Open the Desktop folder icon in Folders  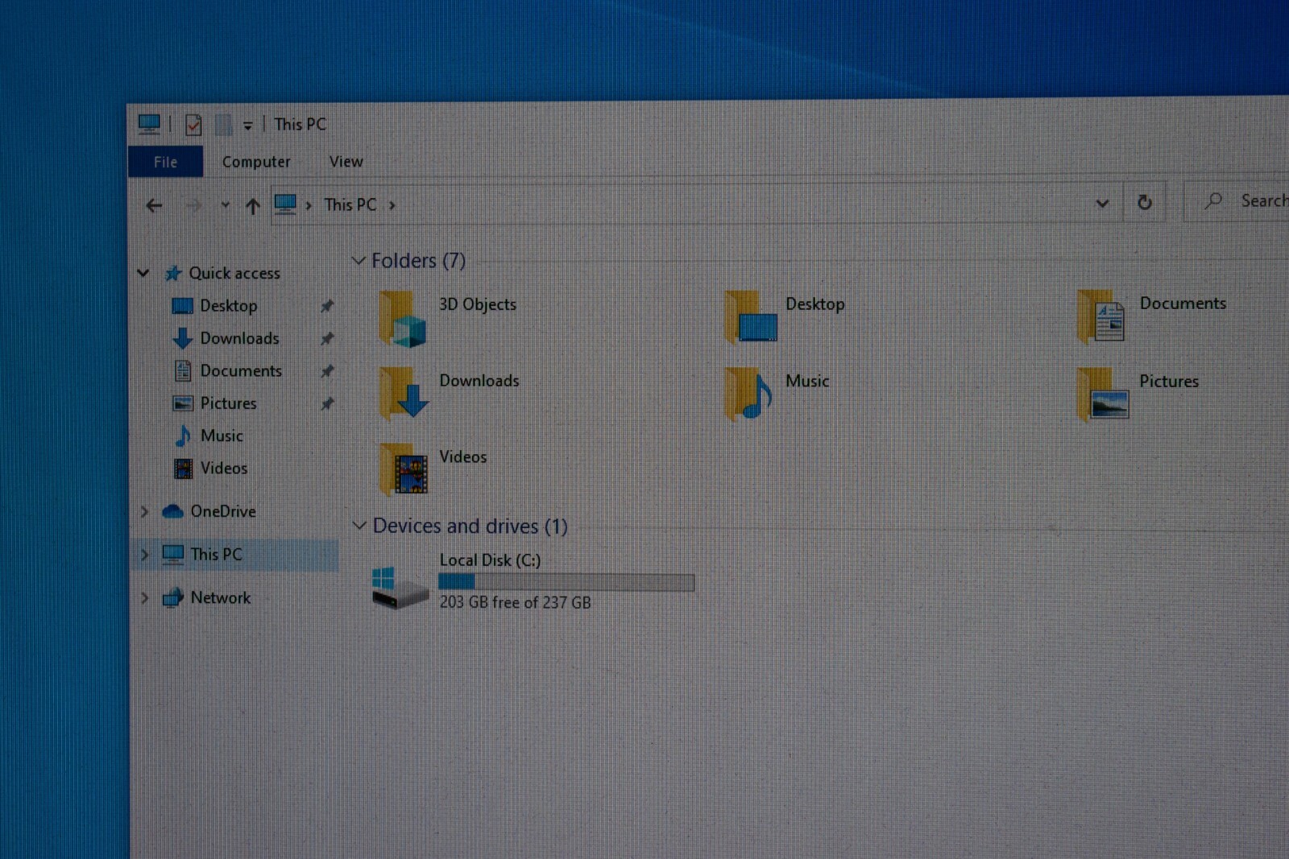click(x=751, y=317)
